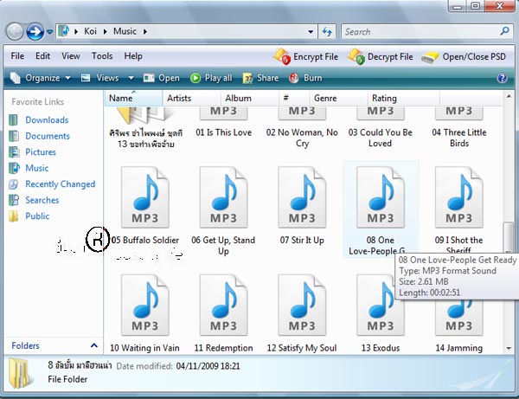Select the 03 Could You Be Loved file name
519x399 pixels.
(381, 138)
